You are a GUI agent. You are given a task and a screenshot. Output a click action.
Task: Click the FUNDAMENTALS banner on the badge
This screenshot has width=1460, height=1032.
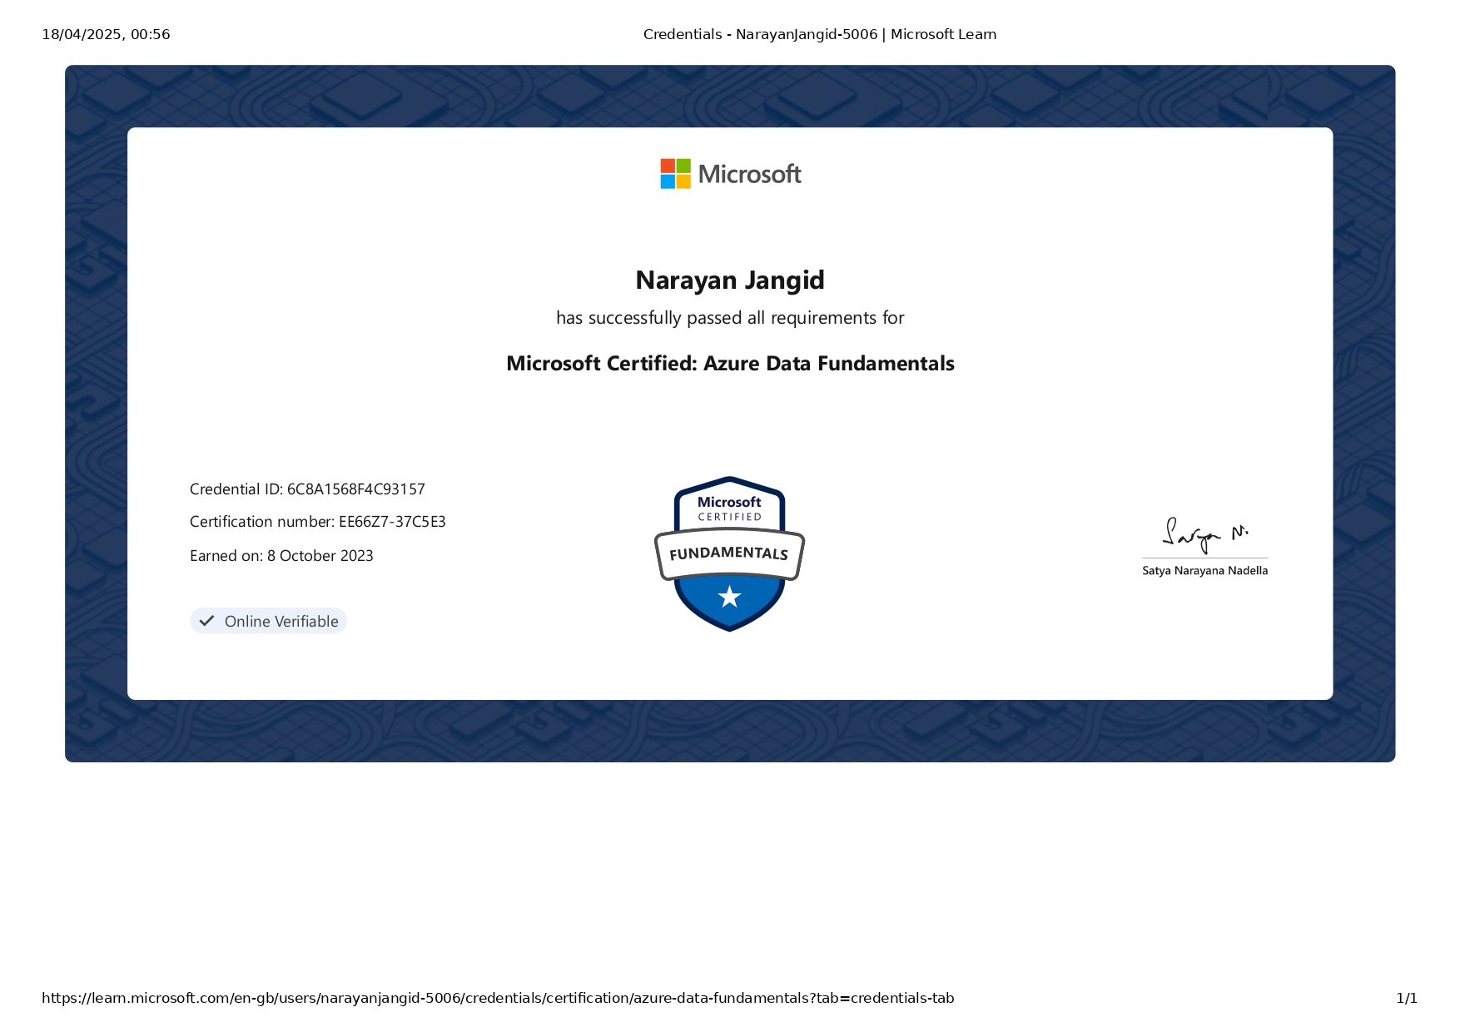(729, 553)
